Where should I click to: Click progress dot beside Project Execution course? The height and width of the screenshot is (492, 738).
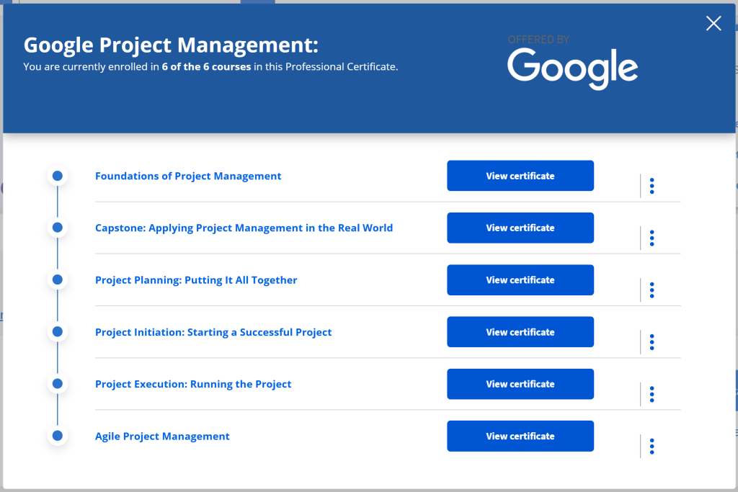[x=58, y=384]
